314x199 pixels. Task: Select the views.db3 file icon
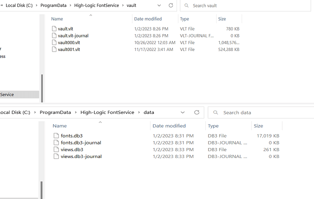pos(56,149)
